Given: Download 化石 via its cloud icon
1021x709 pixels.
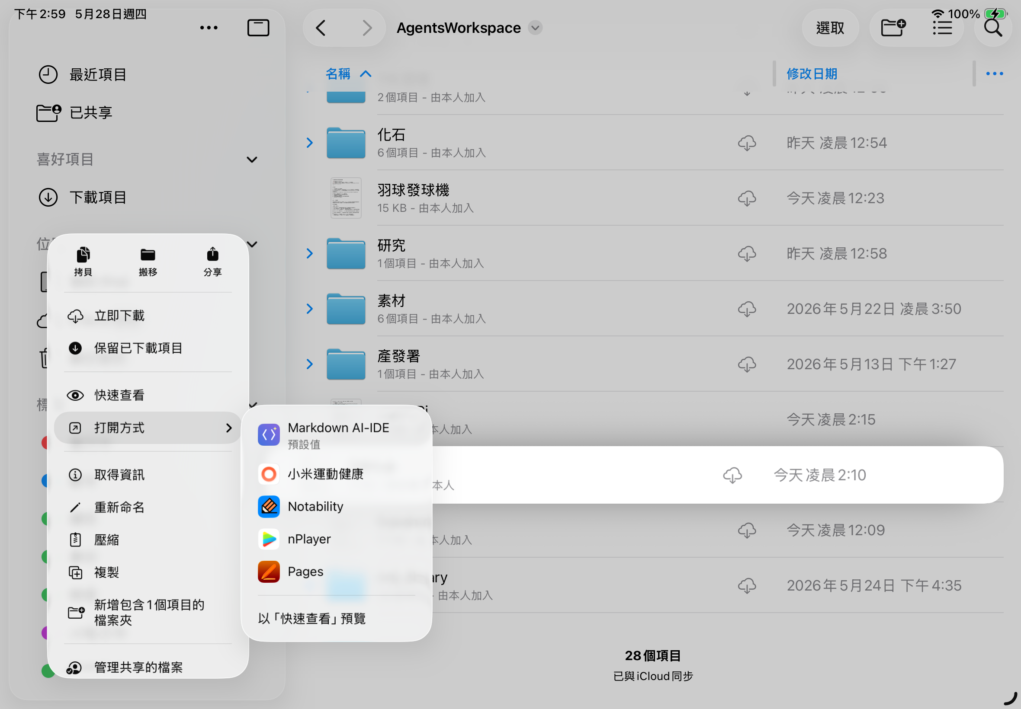Looking at the screenshot, I should 747,143.
